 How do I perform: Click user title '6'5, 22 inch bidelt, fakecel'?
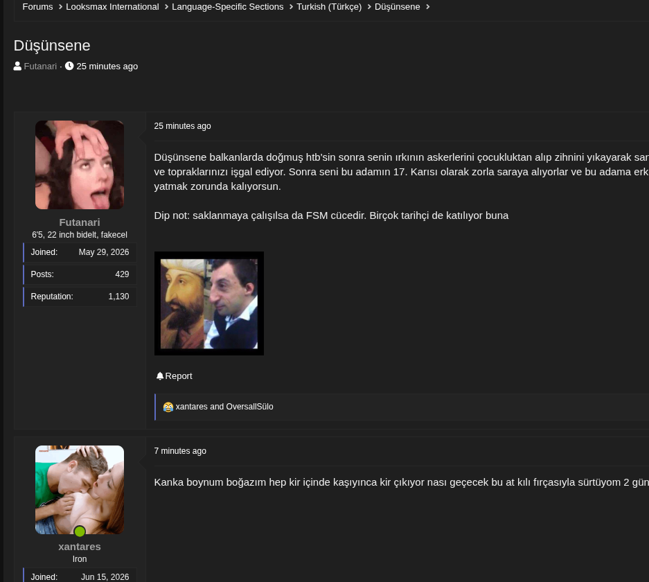(x=80, y=235)
